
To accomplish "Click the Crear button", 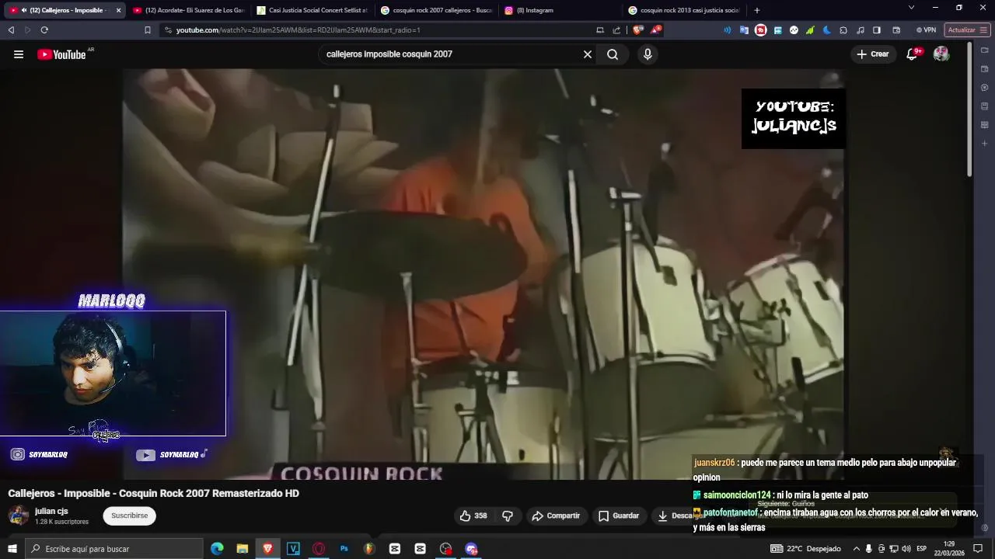I will (x=872, y=54).
